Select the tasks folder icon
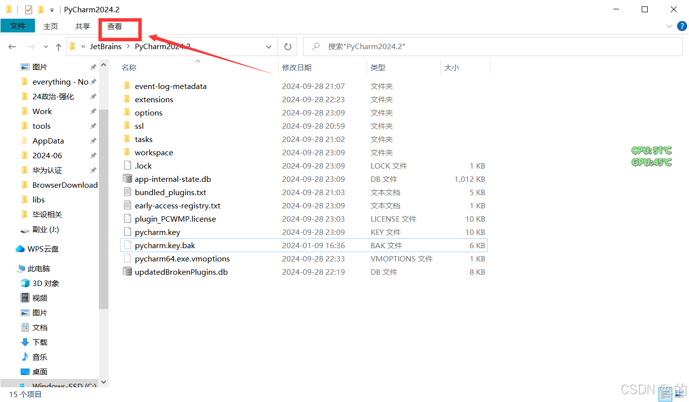689x402 pixels. [127, 139]
